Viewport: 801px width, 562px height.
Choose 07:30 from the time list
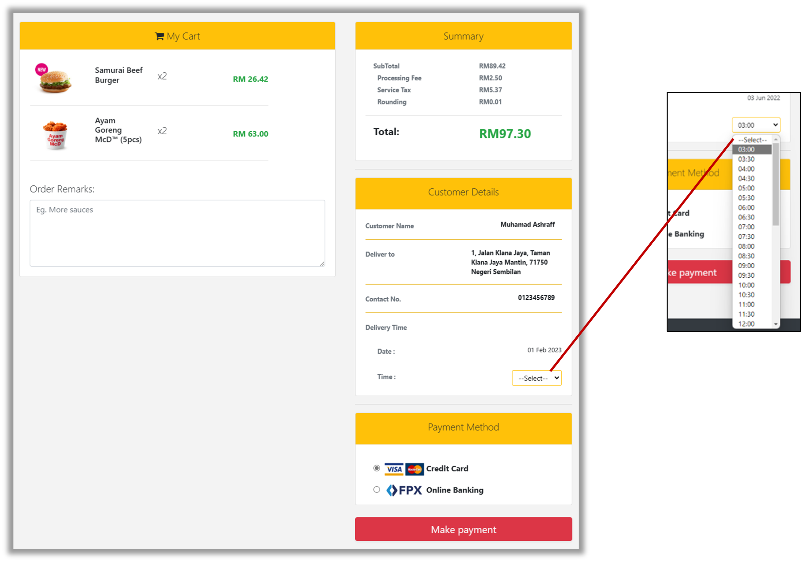coord(746,236)
